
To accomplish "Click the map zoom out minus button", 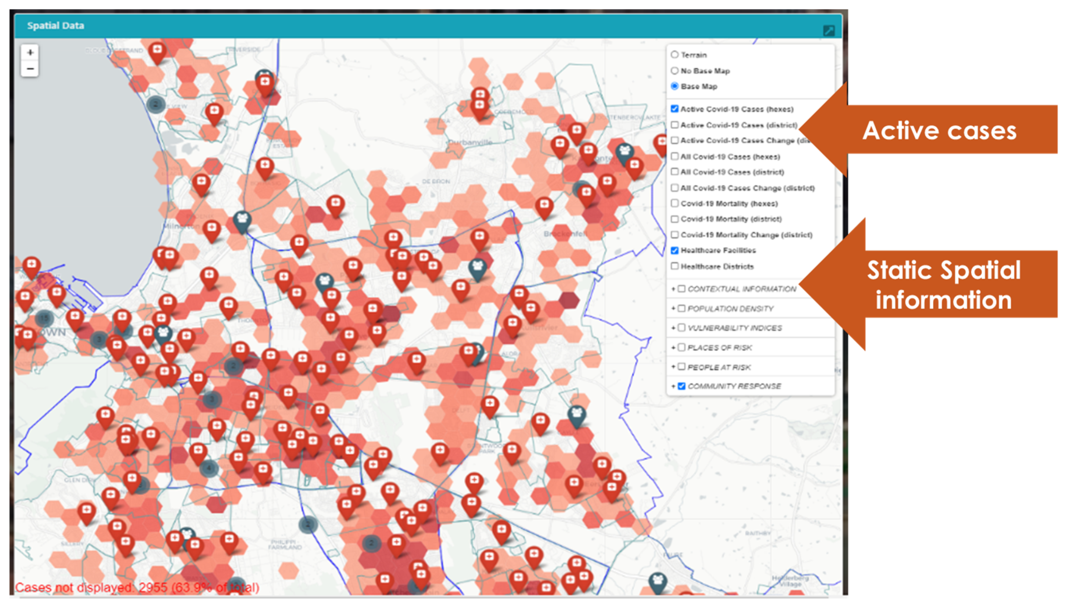I will (x=30, y=68).
